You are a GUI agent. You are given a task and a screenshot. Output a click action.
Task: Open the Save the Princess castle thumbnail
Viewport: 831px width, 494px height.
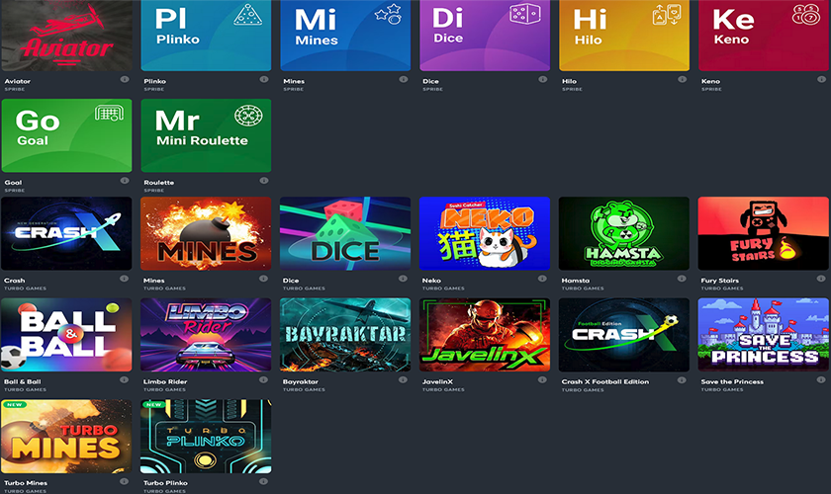coord(763,335)
